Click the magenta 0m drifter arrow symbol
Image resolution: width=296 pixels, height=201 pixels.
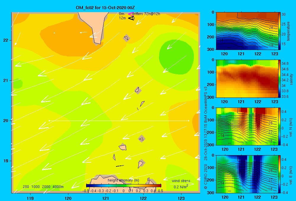[x=131, y=14]
